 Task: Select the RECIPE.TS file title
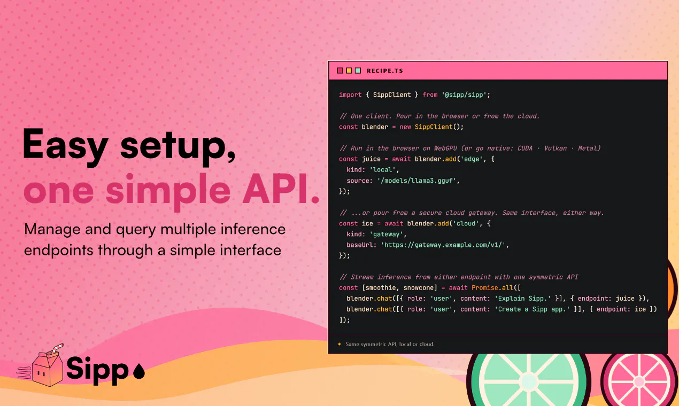pyautogui.click(x=385, y=71)
